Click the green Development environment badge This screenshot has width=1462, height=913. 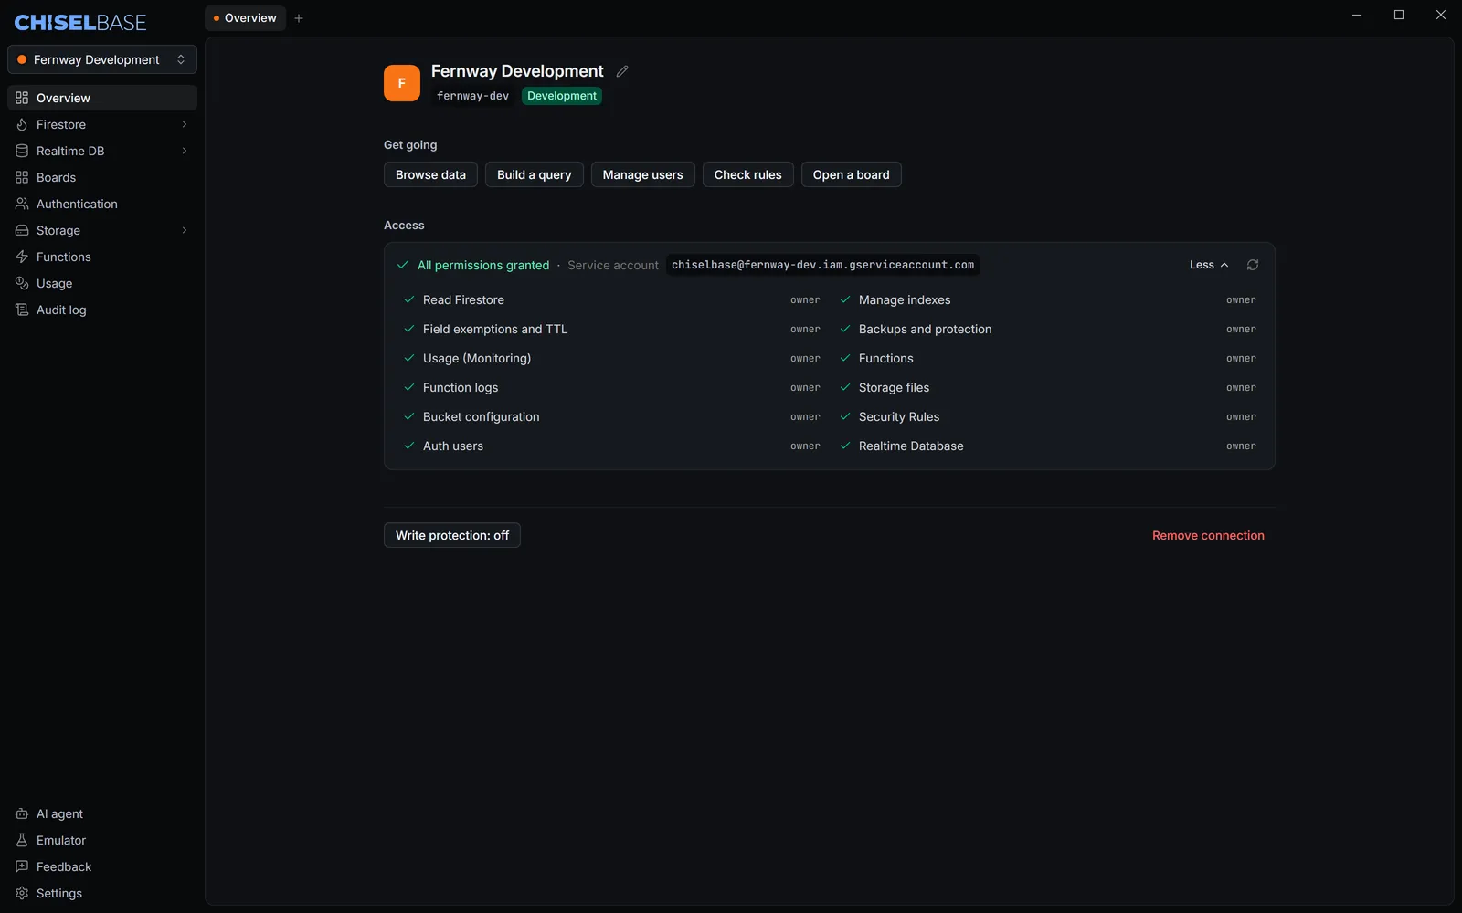(x=562, y=96)
